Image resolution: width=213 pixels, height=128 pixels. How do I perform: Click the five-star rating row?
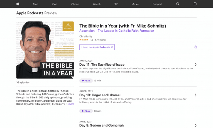(84, 40)
